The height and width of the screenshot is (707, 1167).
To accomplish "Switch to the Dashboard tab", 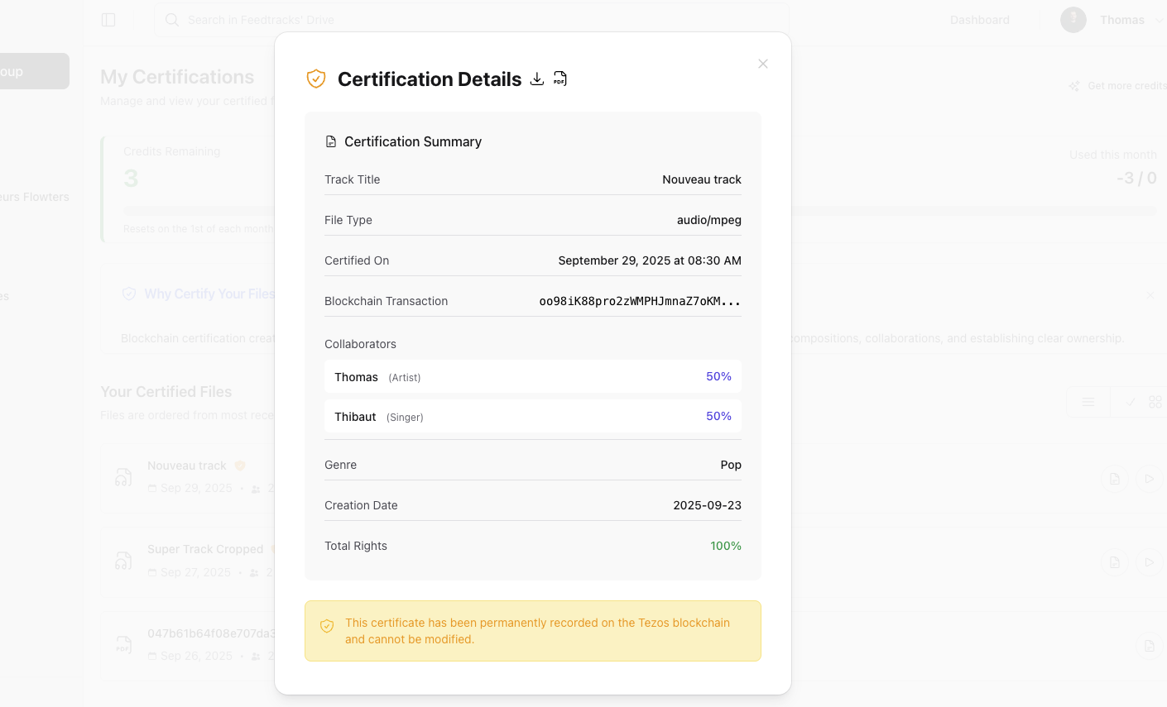I will tap(979, 19).
